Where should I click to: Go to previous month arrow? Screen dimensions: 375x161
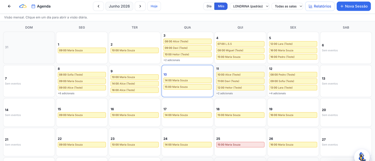[98, 6]
